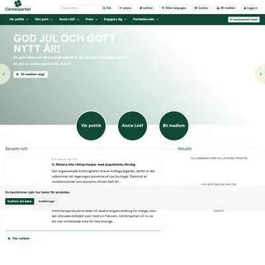Open the Lyssna listen option
265x265 pixels.
[125, 8]
